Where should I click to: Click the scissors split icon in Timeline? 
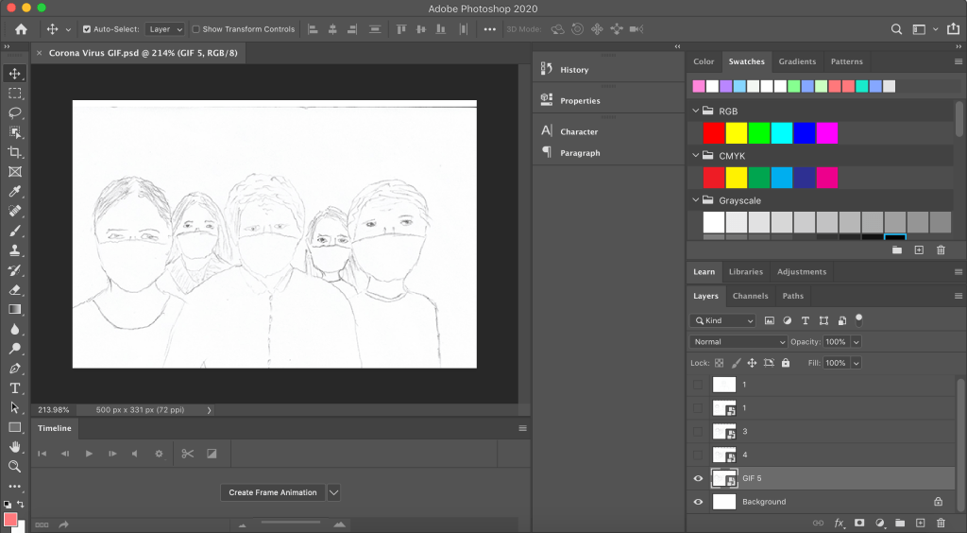tap(187, 454)
